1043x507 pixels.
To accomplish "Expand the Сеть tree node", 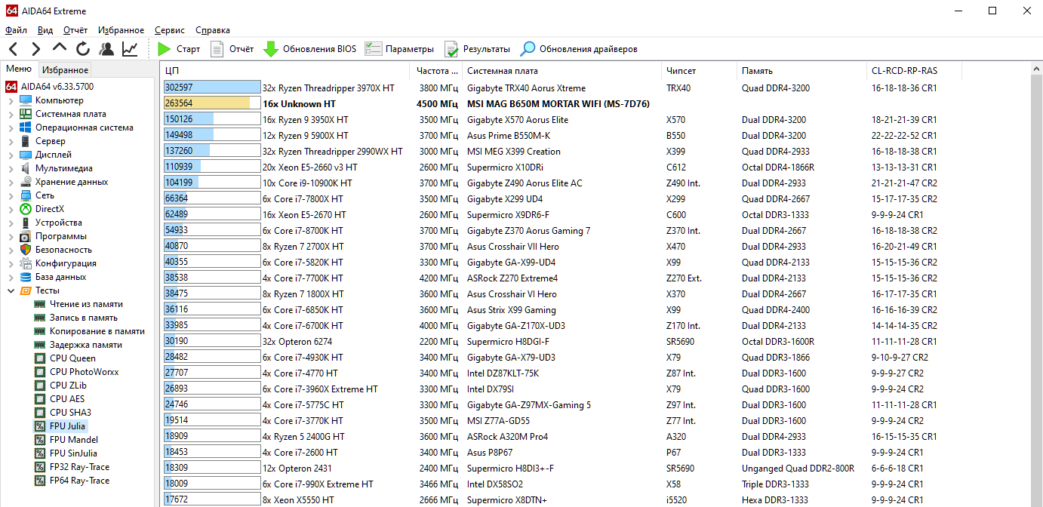I will click(11, 195).
